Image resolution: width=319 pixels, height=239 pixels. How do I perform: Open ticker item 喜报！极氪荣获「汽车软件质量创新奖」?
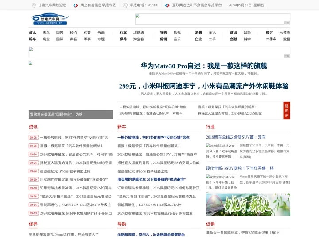(x=227, y=107)
